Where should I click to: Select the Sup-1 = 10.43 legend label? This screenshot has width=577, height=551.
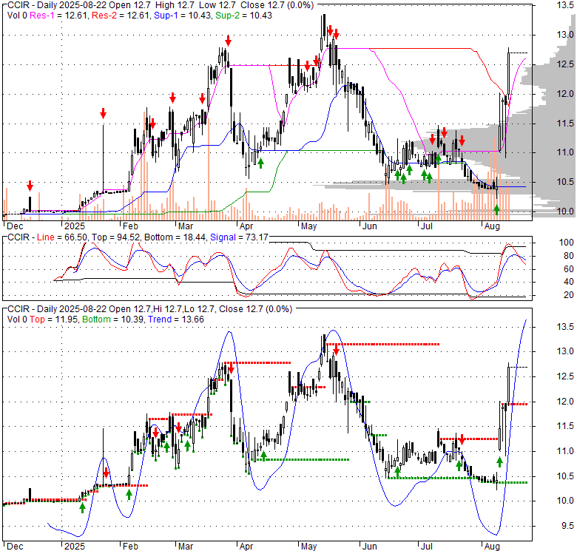pos(176,14)
